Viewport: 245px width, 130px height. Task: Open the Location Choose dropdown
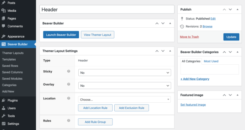124,99
